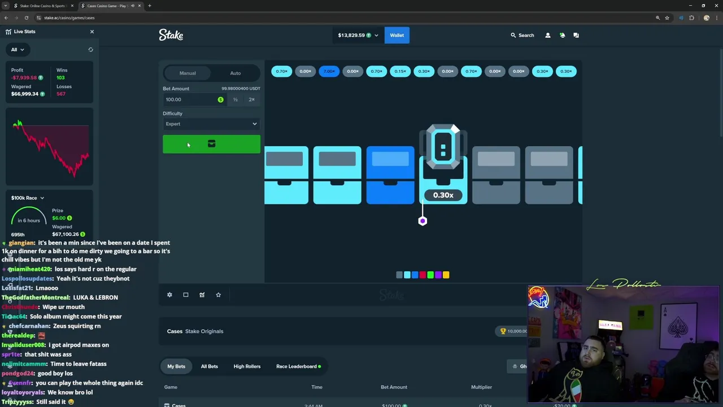Double the bet with 2× button

(x=252, y=99)
